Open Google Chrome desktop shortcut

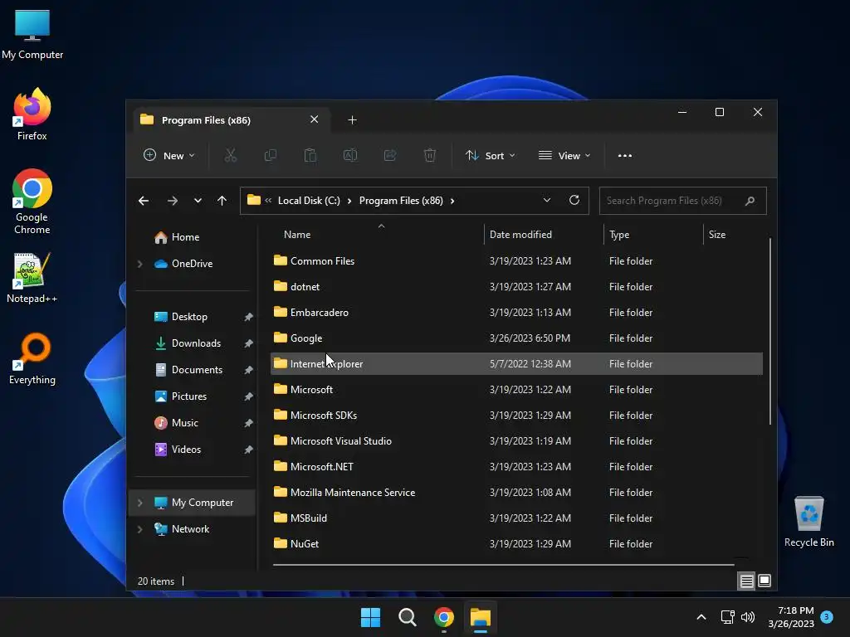click(32, 202)
